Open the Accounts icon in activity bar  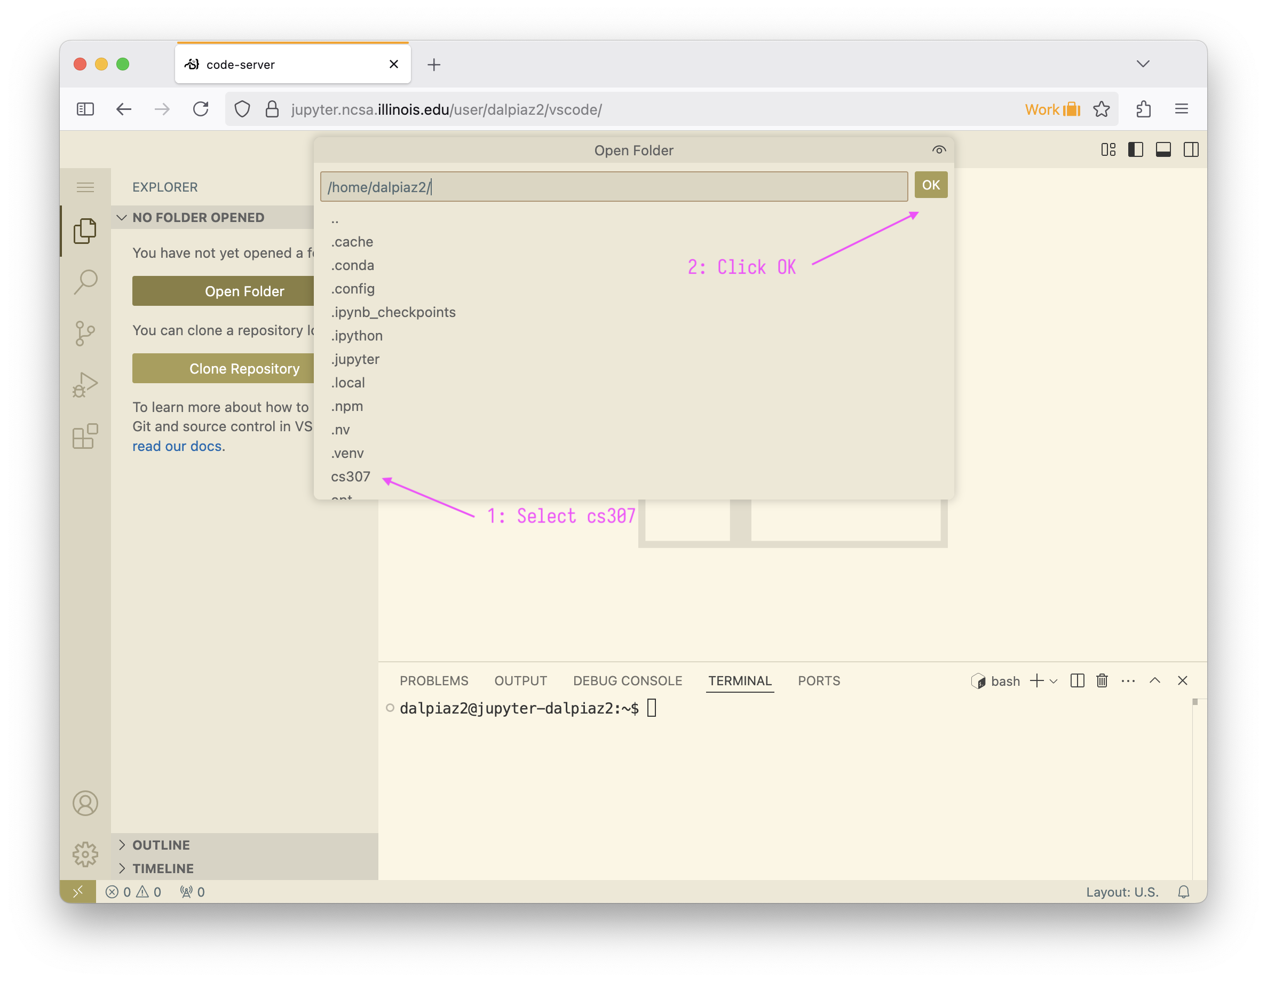point(85,803)
